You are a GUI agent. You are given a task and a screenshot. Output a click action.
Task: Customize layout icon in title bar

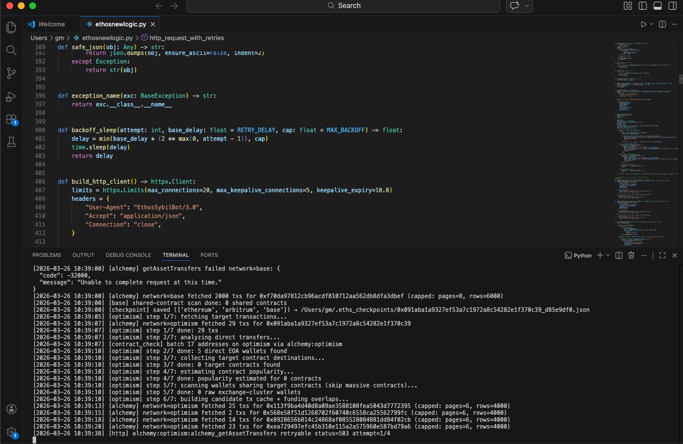tap(627, 6)
